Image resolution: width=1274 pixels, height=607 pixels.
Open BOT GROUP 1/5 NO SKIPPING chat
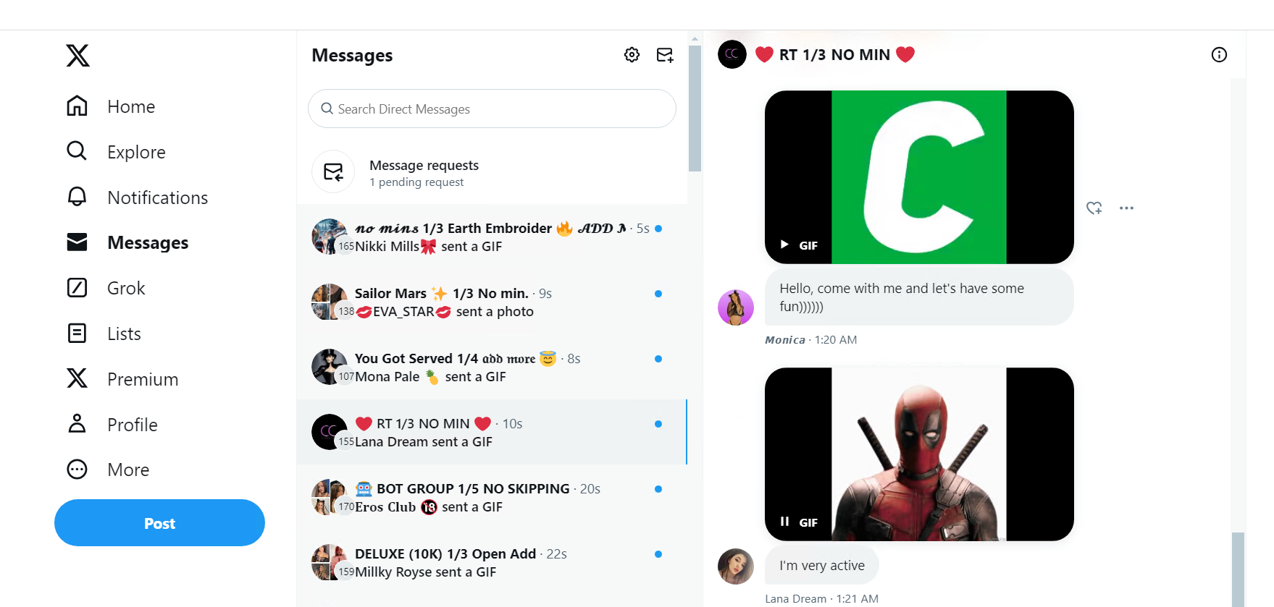(492, 497)
